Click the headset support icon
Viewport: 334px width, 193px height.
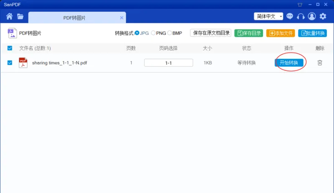click(x=301, y=16)
